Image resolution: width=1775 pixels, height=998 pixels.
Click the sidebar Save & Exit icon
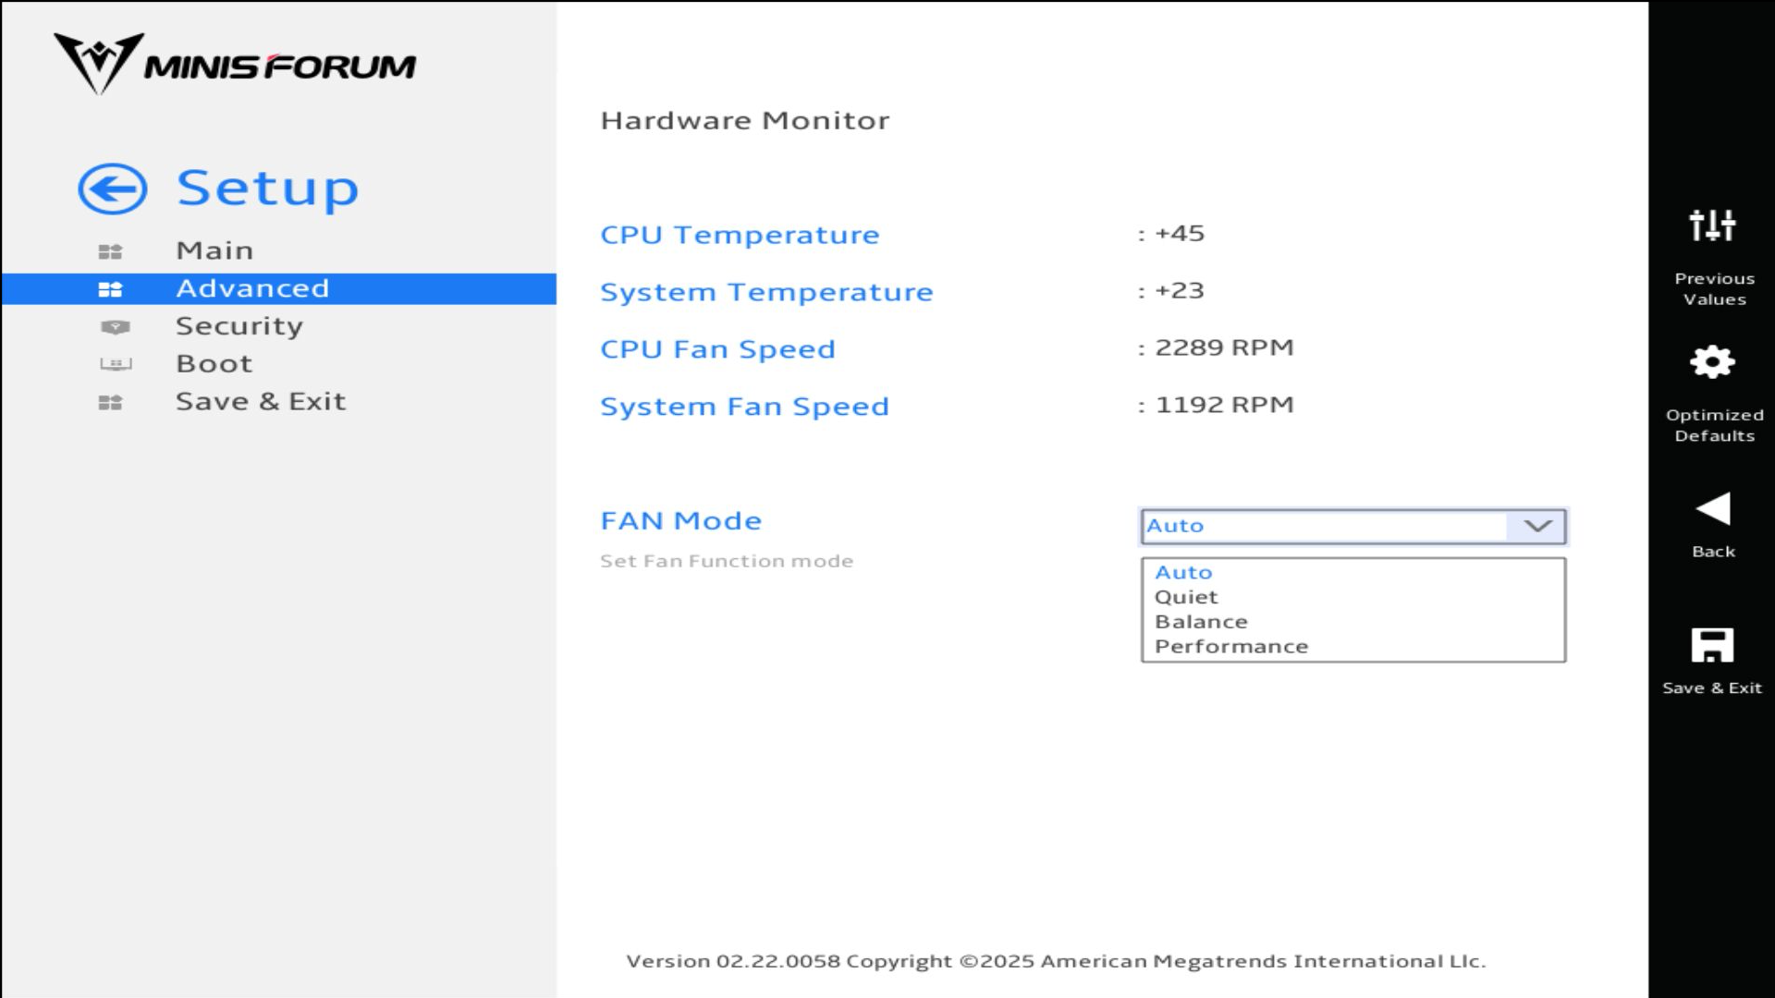pos(110,403)
